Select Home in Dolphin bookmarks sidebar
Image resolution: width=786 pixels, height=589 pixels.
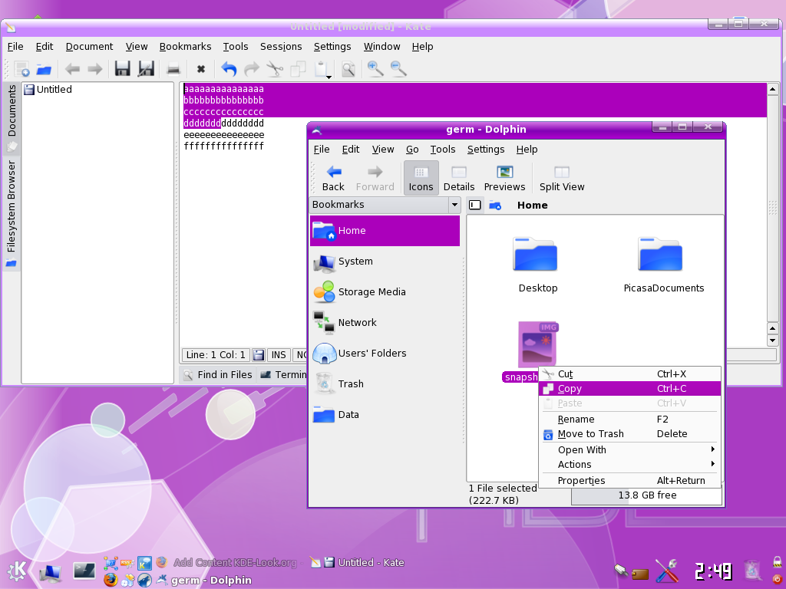coord(385,230)
